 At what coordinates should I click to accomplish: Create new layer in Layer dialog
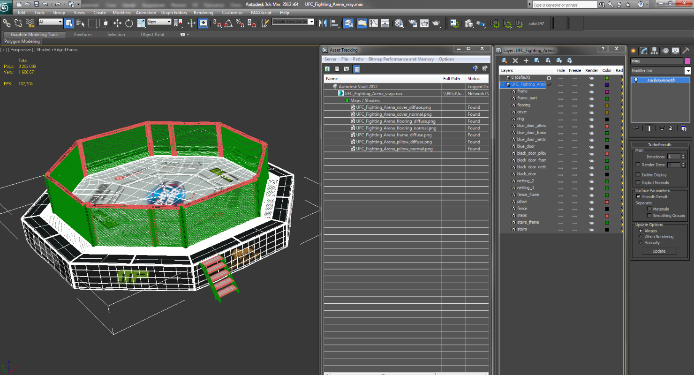click(504, 60)
